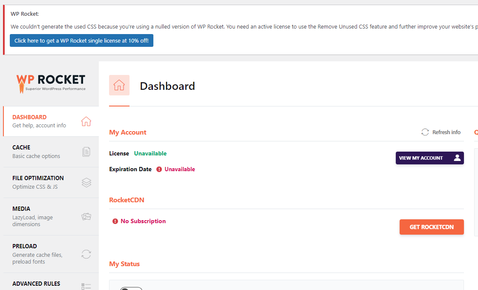
Task: Open the Cache settings section
Action: pos(36,152)
